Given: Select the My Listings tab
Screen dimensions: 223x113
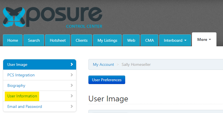Looking at the screenshot, I should click(108, 40).
